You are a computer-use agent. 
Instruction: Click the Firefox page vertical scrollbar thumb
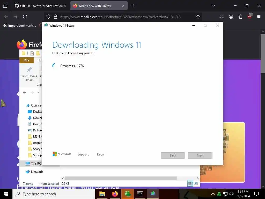(x=263, y=53)
